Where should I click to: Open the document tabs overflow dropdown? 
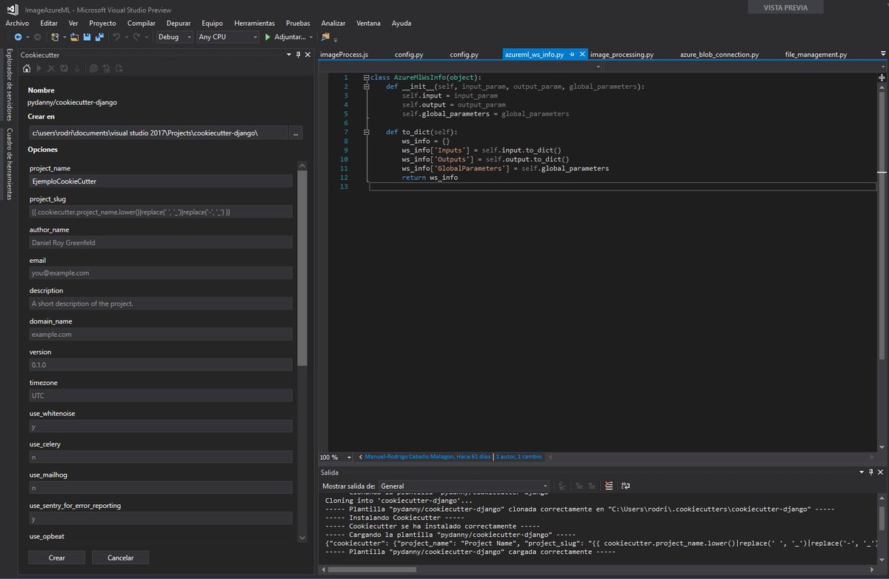[882, 54]
